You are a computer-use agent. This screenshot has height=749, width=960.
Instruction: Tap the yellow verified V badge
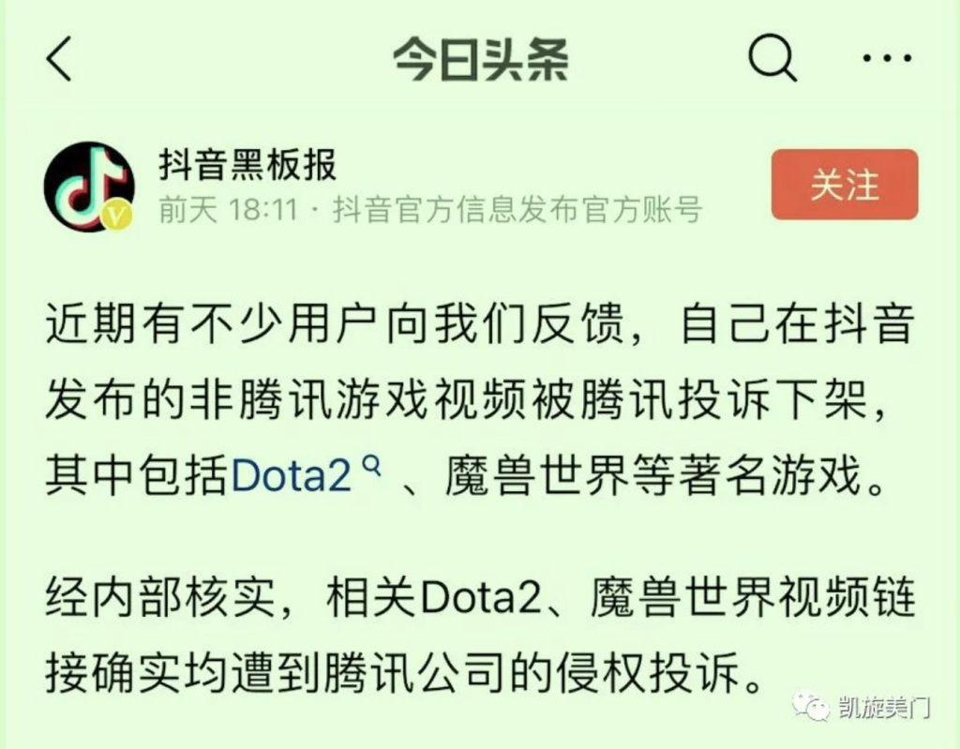tap(117, 216)
